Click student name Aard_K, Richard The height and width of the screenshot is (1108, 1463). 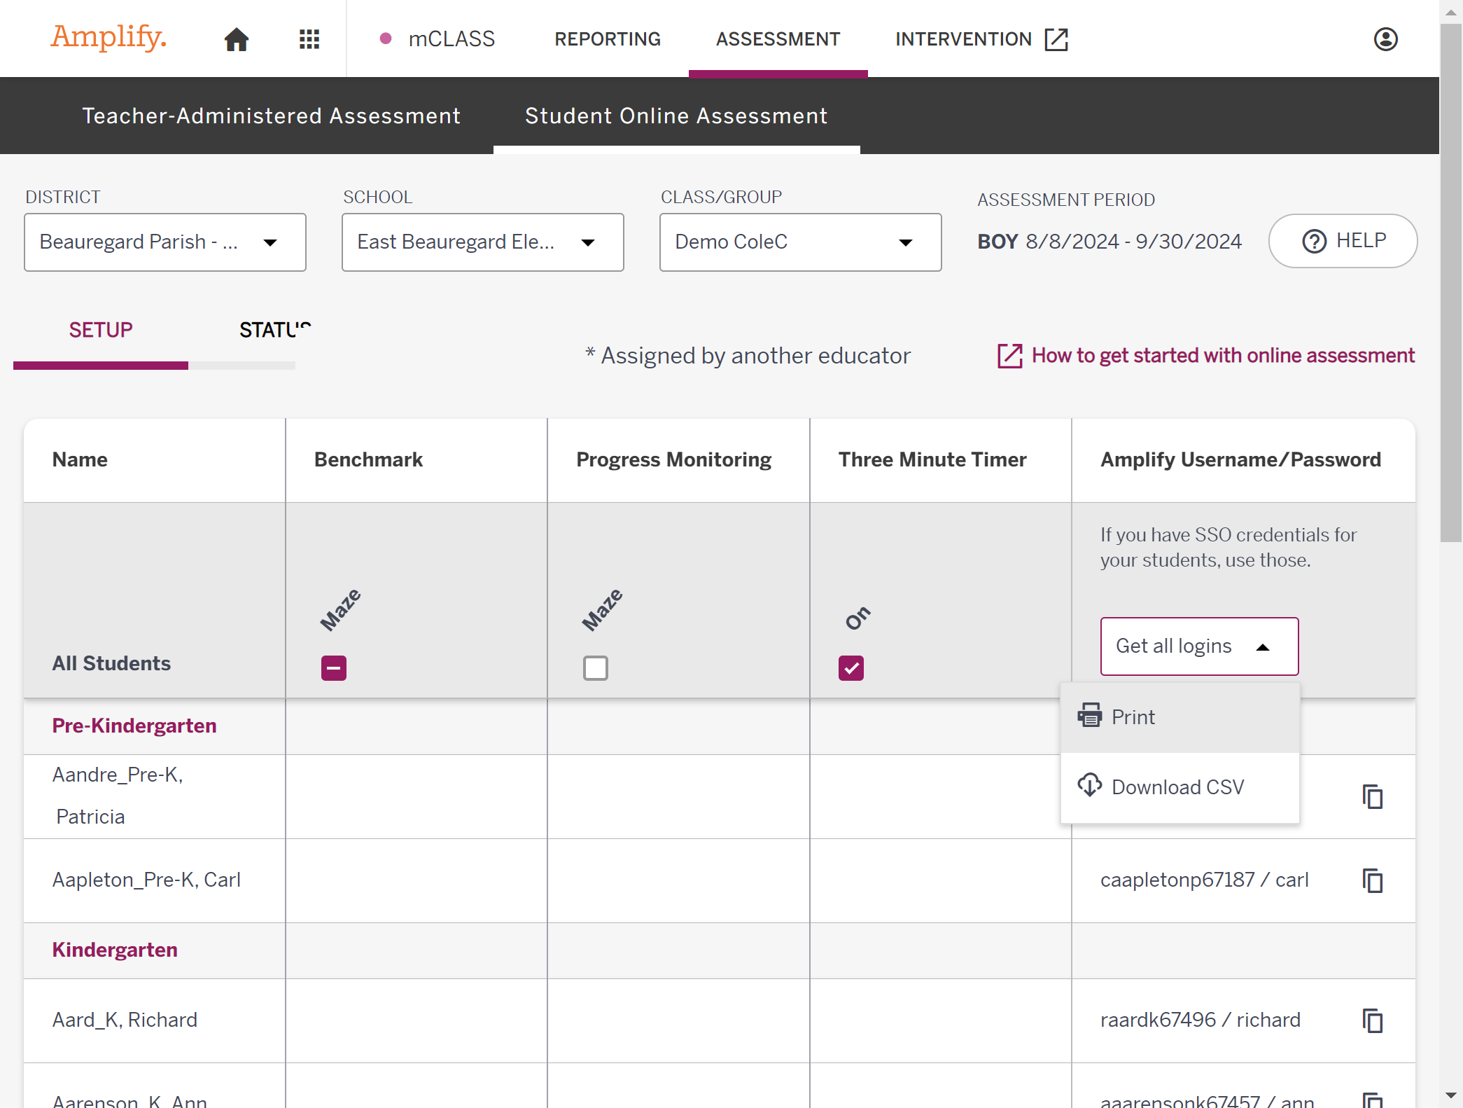[125, 1020]
